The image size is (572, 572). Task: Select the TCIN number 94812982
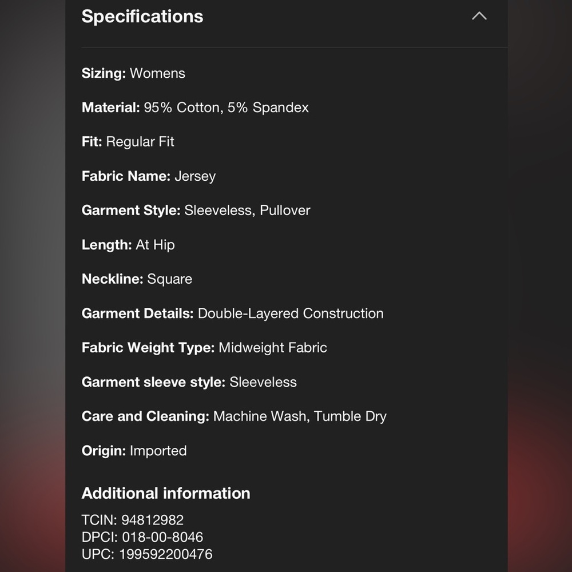coord(152,520)
